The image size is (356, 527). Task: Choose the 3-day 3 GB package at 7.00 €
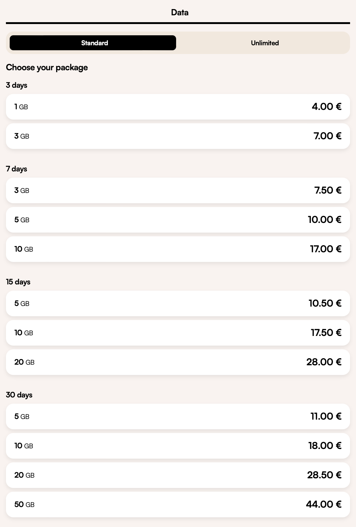pos(178,136)
